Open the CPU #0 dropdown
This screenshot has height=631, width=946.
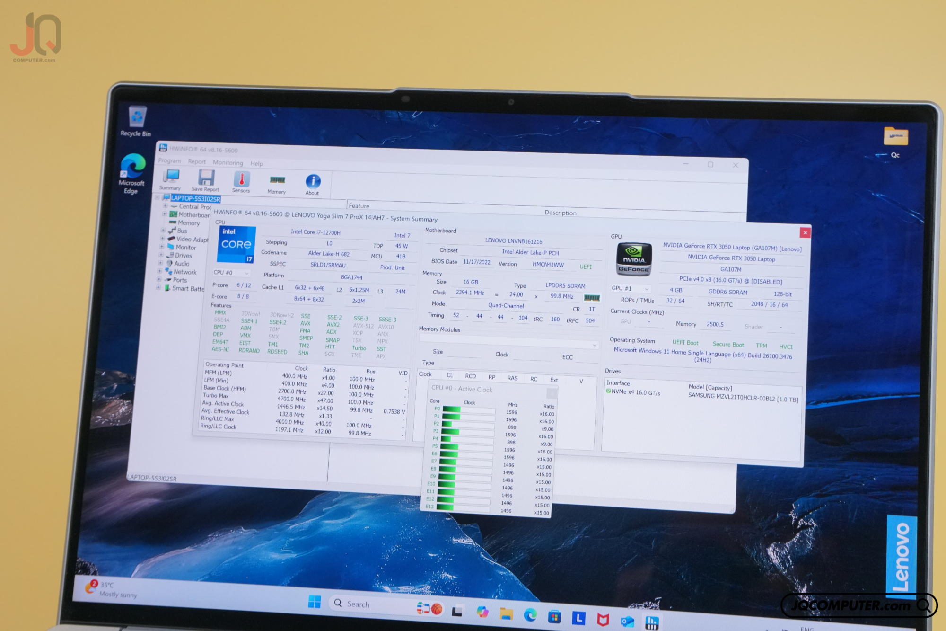coord(231,273)
